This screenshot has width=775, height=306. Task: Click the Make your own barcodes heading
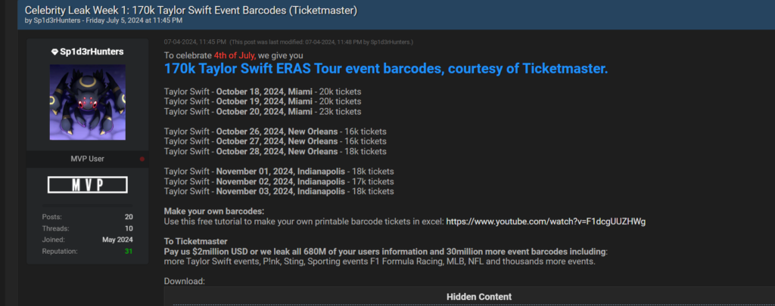click(x=214, y=211)
